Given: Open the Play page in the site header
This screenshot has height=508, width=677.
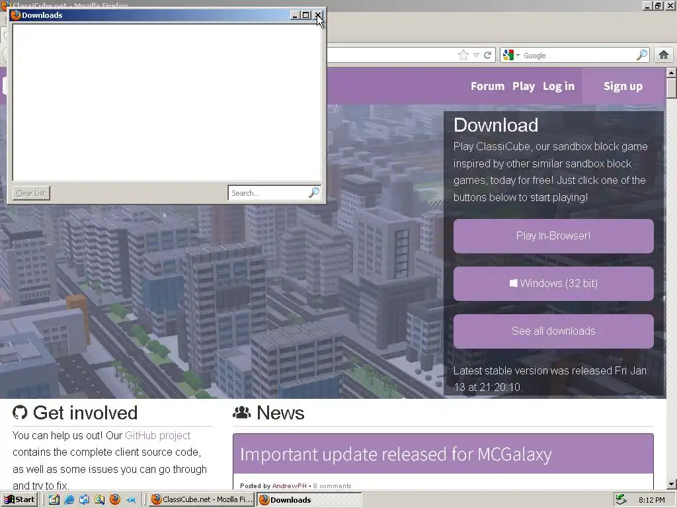Looking at the screenshot, I should click(524, 87).
